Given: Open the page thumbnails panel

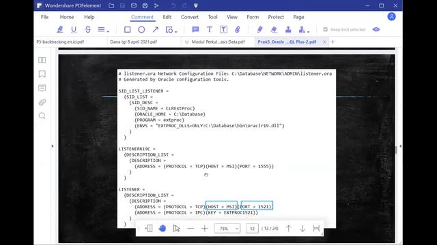Looking at the screenshot, I should point(42,60).
